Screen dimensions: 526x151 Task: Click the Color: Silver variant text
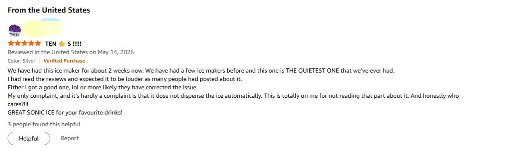tap(21, 61)
